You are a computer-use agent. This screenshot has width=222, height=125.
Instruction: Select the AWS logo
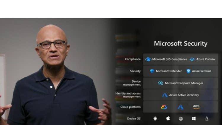196,107
